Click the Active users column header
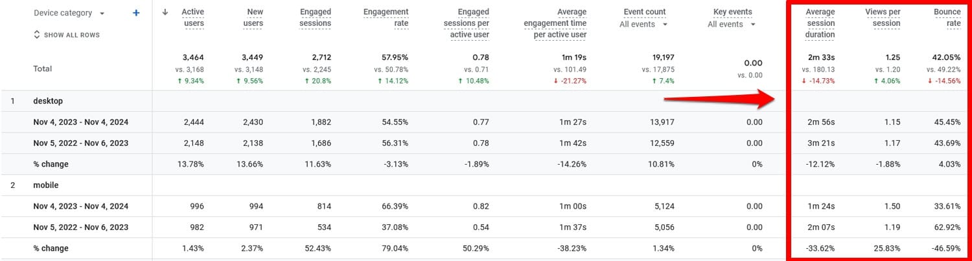 [192, 17]
